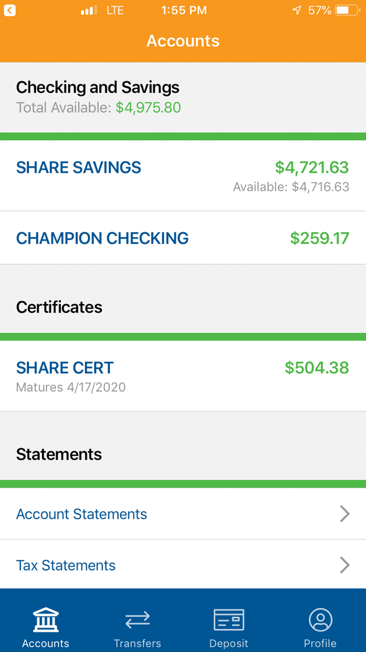Open the SHARE SAVINGS account

[x=79, y=168]
